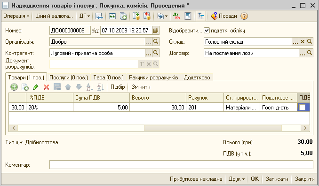Image resolution: width=319 pixels, height=186 pixels.
Task: Switch to the Рахунки розрахунків tab
Action: (153, 77)
